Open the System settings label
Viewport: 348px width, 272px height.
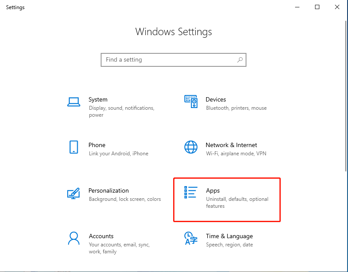pos(98,99)
